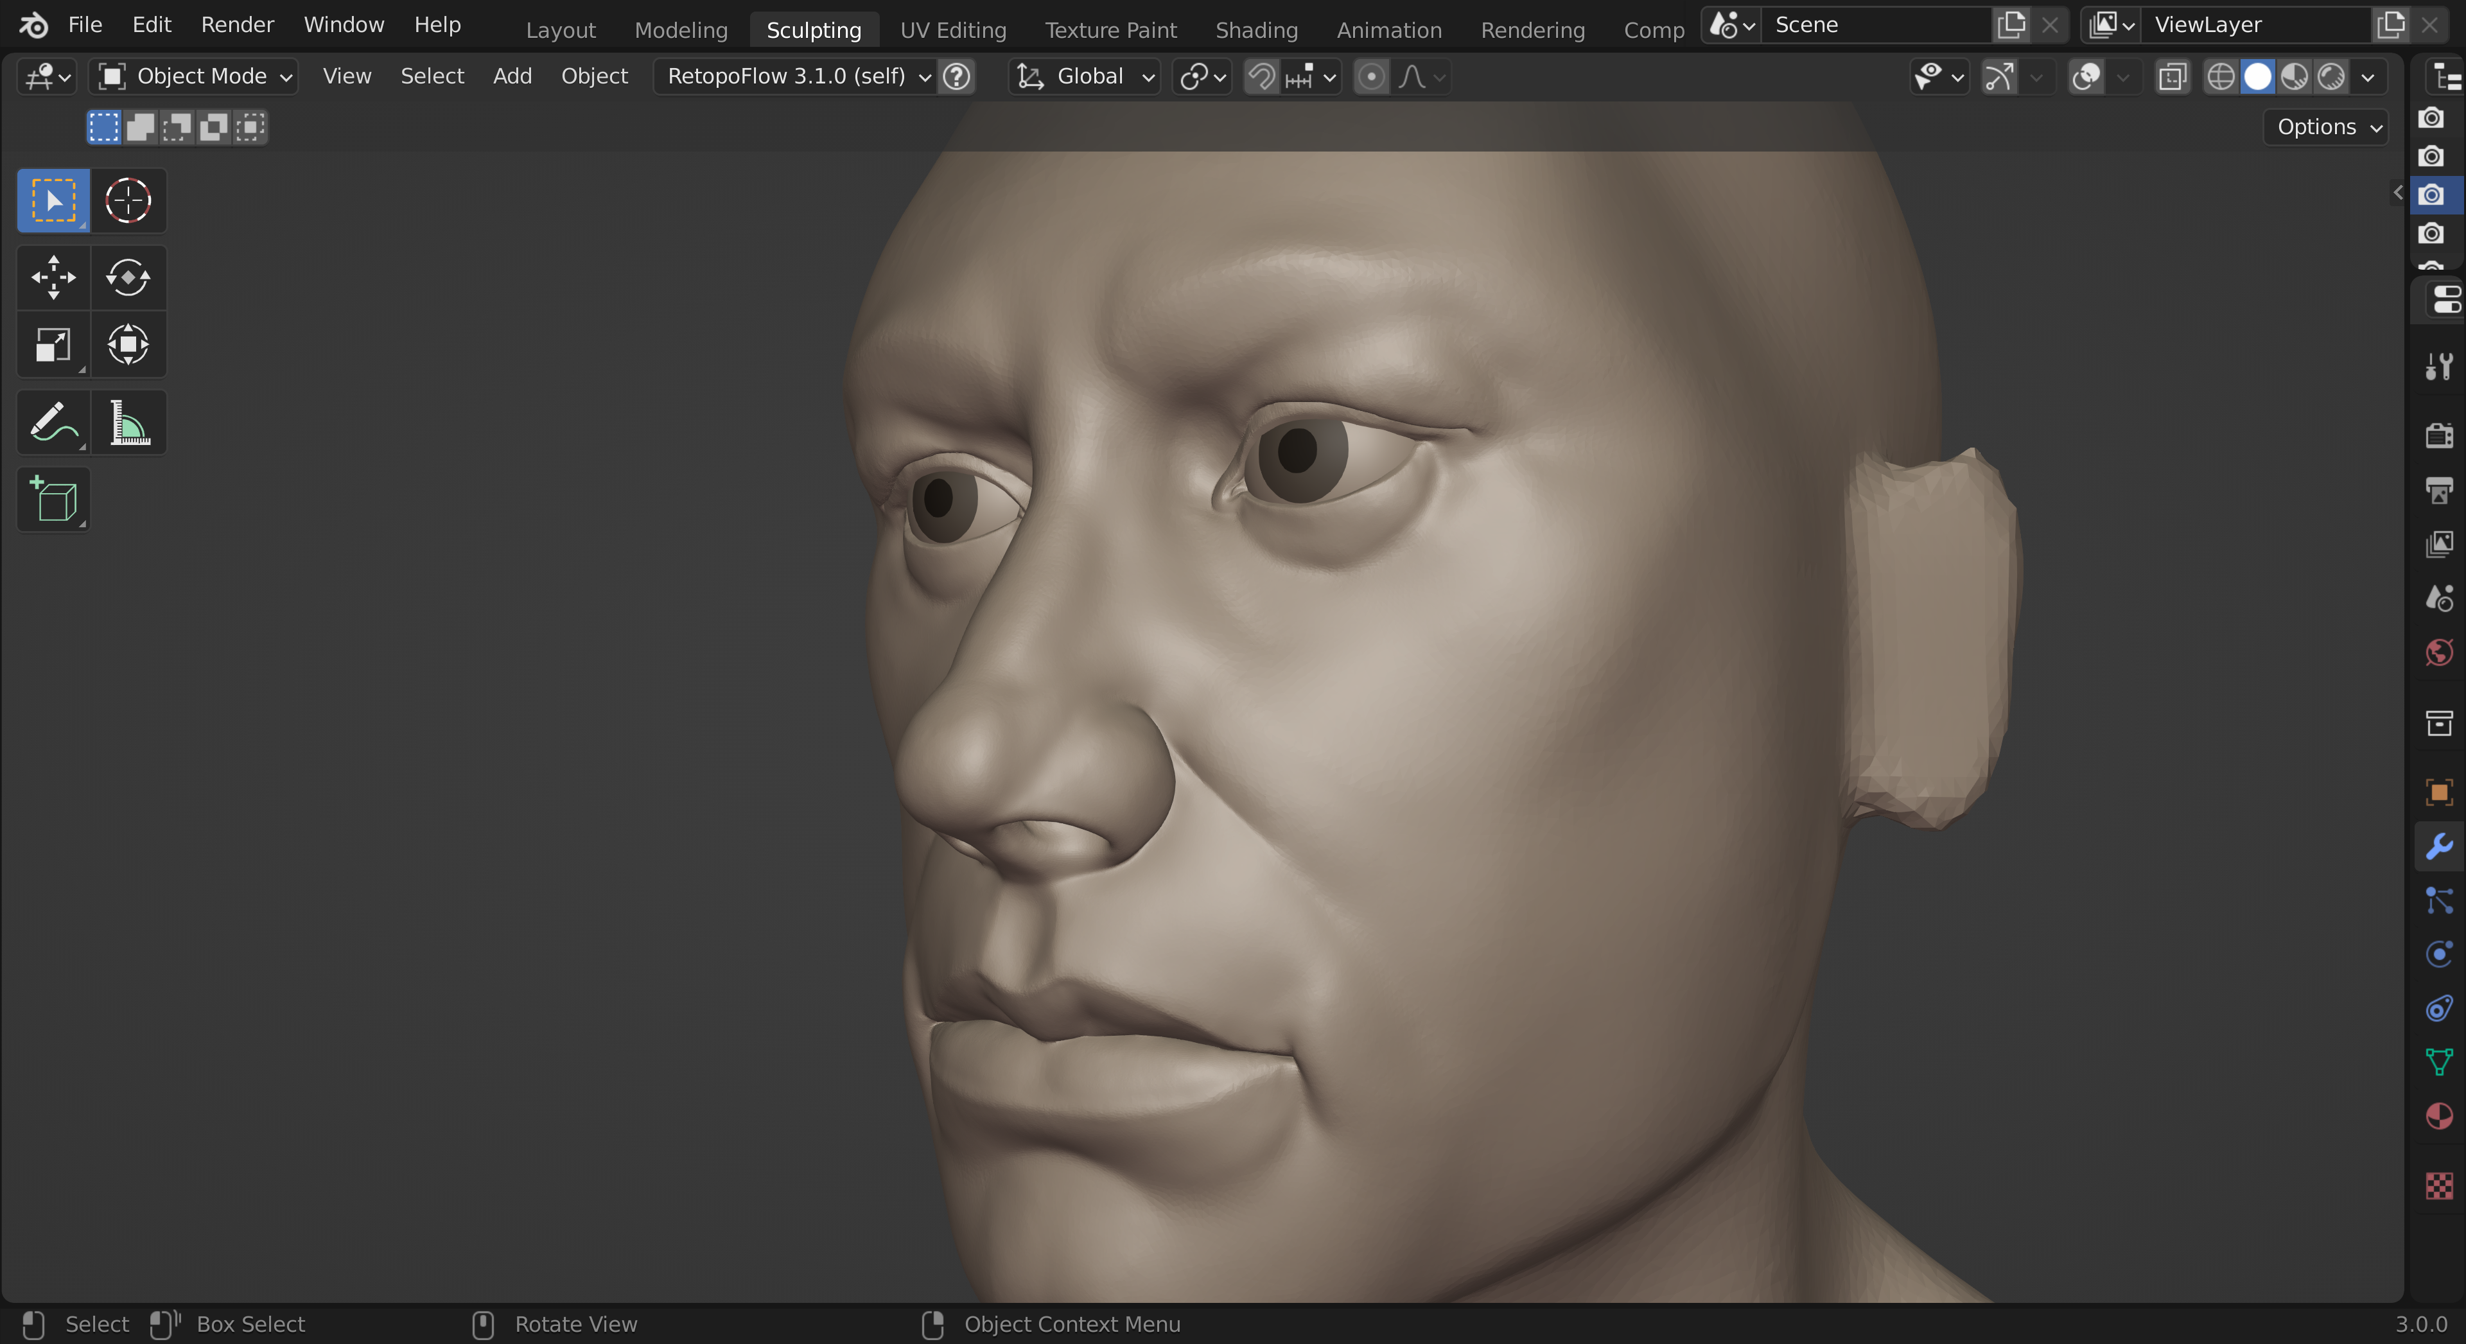Choose the Measure ruler tool
This screenshot has height=1344, width=2466.
pyautogui.click(x=127, y=422)
